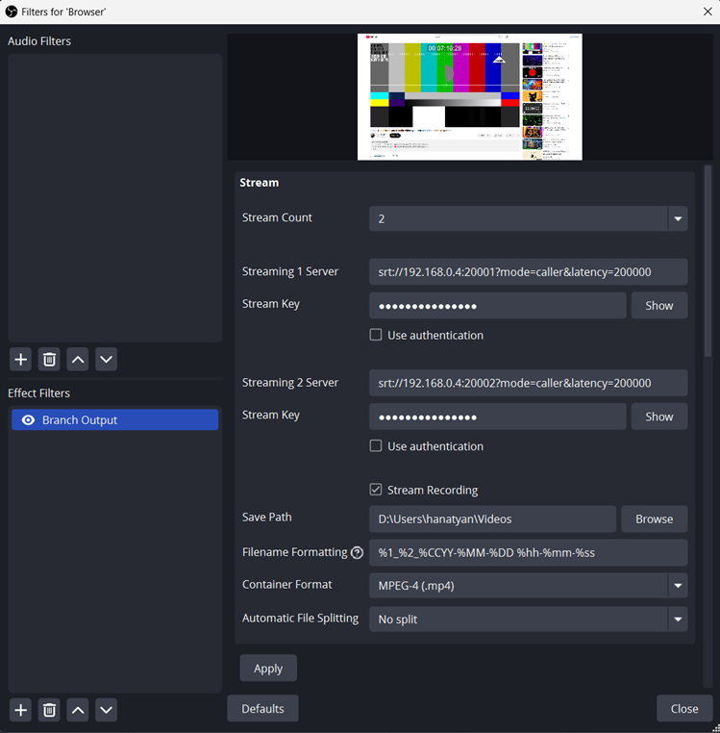The width and height of the screenshot is (720, 733).
Task: Delete selected effect filter using trash icon
Action: pos(49,710)
